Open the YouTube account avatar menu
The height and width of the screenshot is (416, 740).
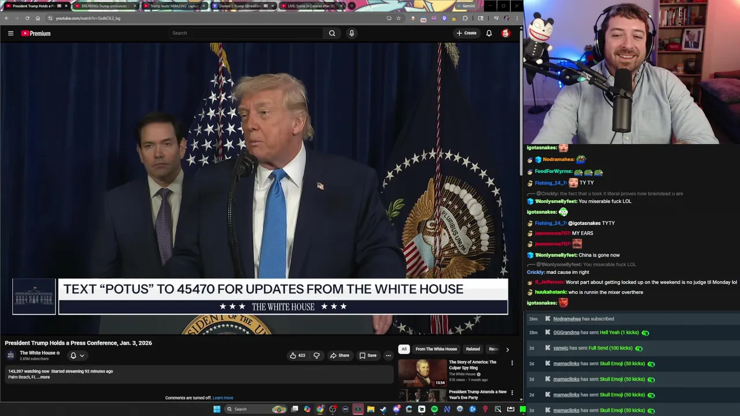click(506, 34)
